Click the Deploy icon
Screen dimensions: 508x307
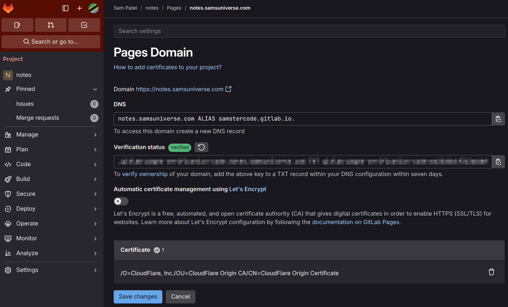tap(8, 209)
